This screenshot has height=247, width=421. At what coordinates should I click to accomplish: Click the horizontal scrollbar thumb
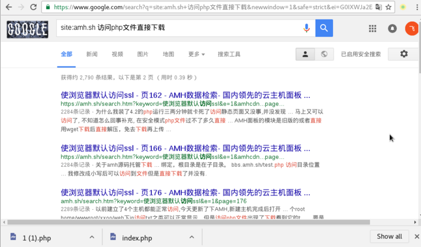[x=189, y=222]
